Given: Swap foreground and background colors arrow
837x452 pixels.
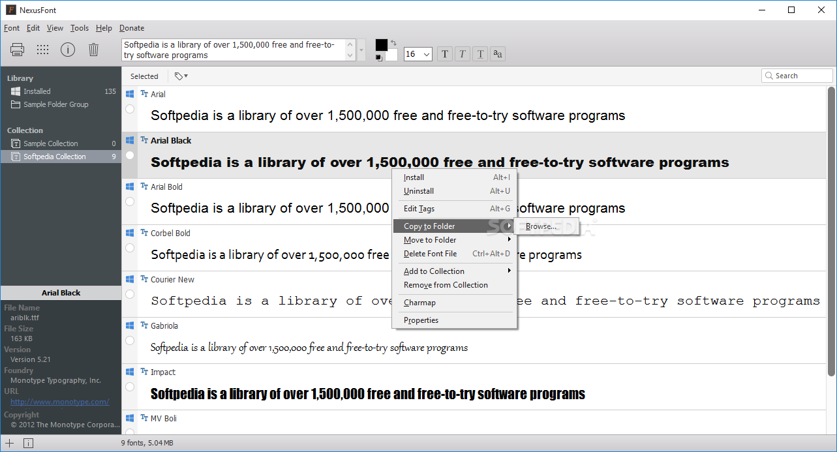Looking at the screenshot, I should click(x=393, y=43).
